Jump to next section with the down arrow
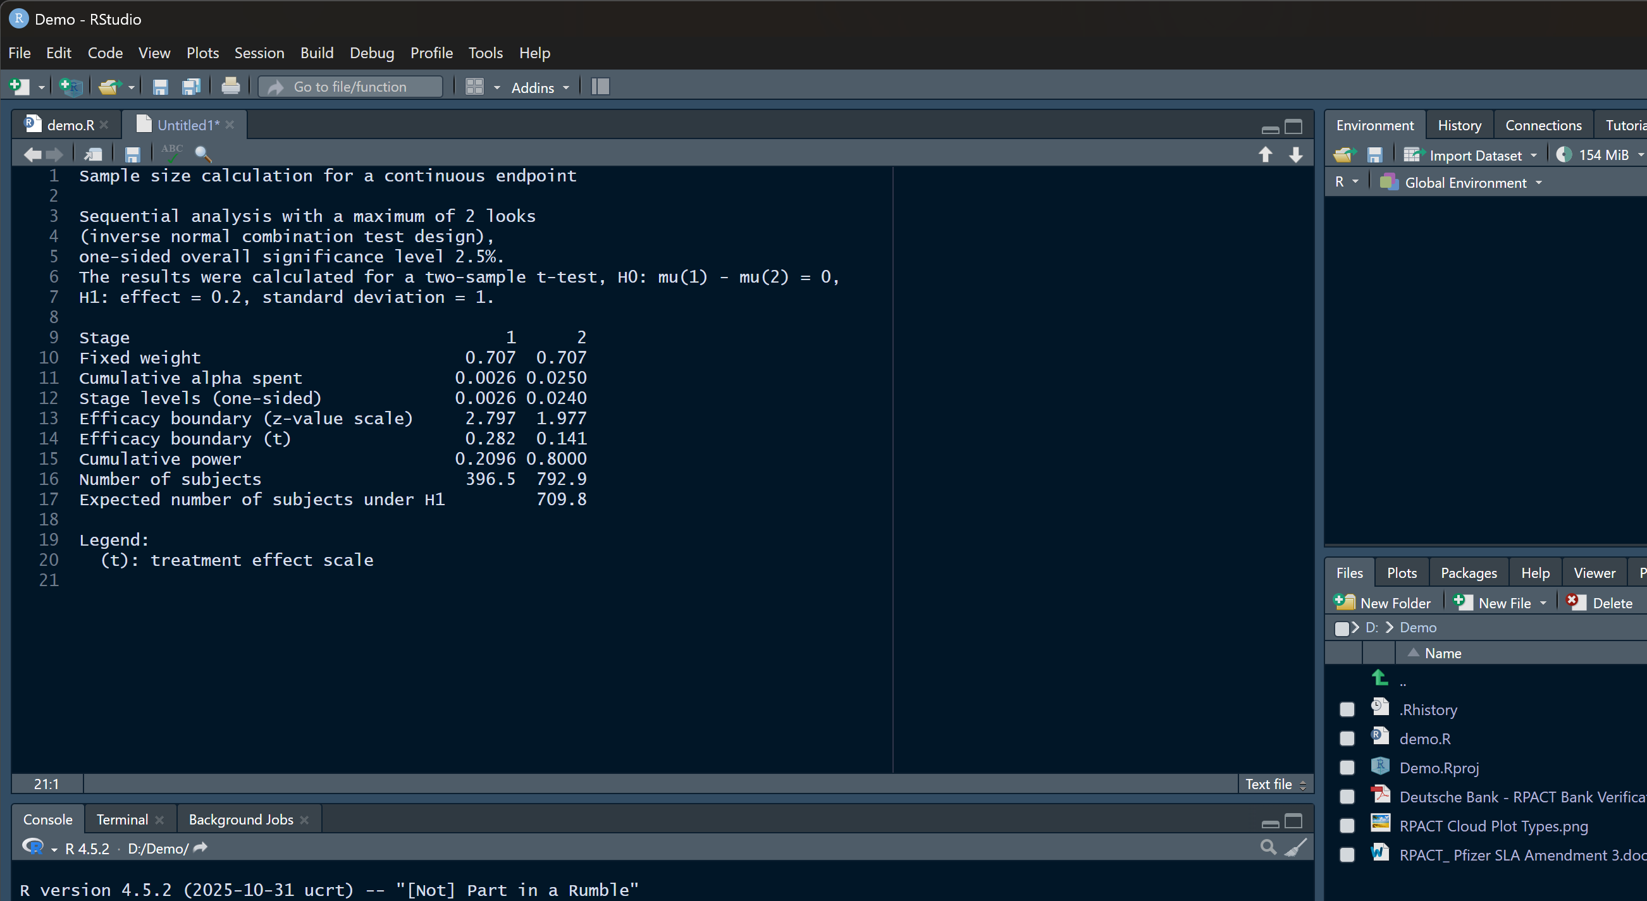Screen dimensions: 1647x901 point(1296,154)
